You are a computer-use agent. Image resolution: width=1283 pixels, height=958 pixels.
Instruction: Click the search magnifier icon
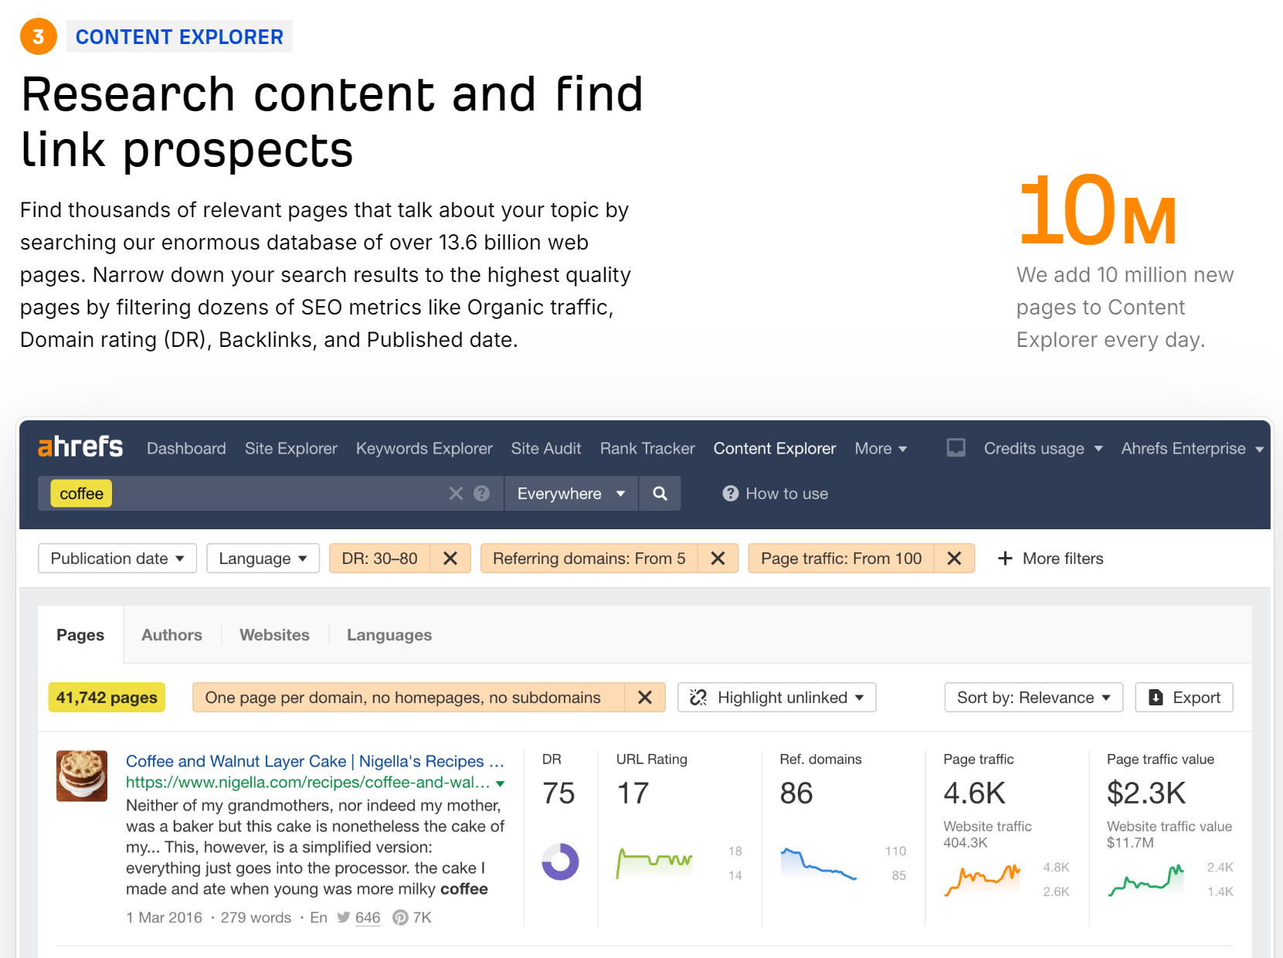tap(660, 494)
